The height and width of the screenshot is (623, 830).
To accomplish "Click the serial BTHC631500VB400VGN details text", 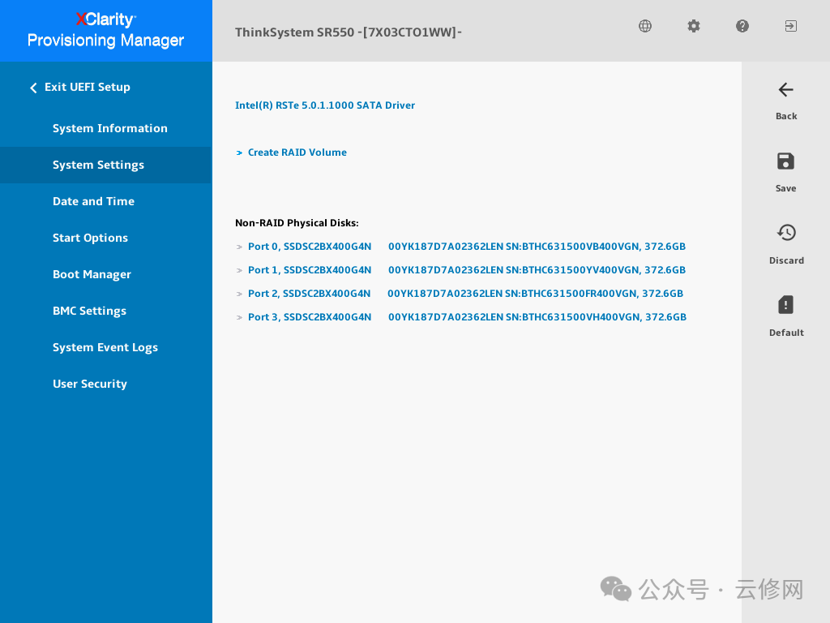I will (537, 247).
